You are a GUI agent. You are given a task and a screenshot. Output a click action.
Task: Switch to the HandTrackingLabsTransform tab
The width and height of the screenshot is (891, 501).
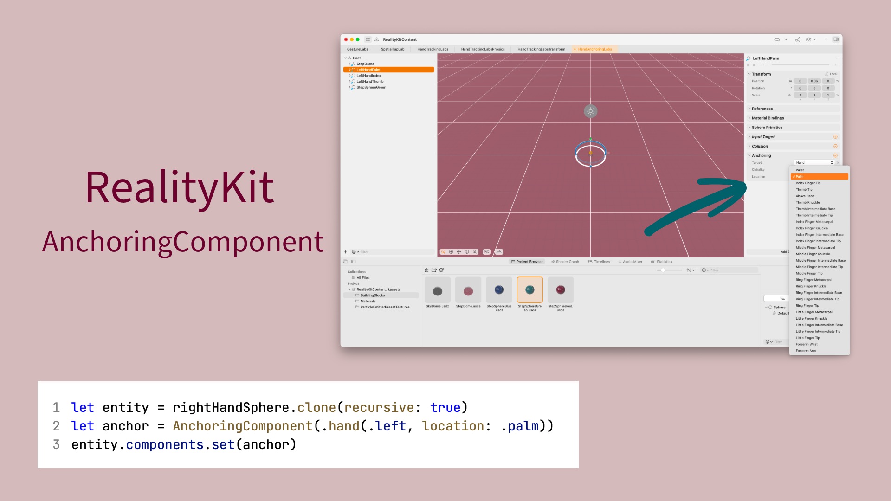click(x=541, y=49)
